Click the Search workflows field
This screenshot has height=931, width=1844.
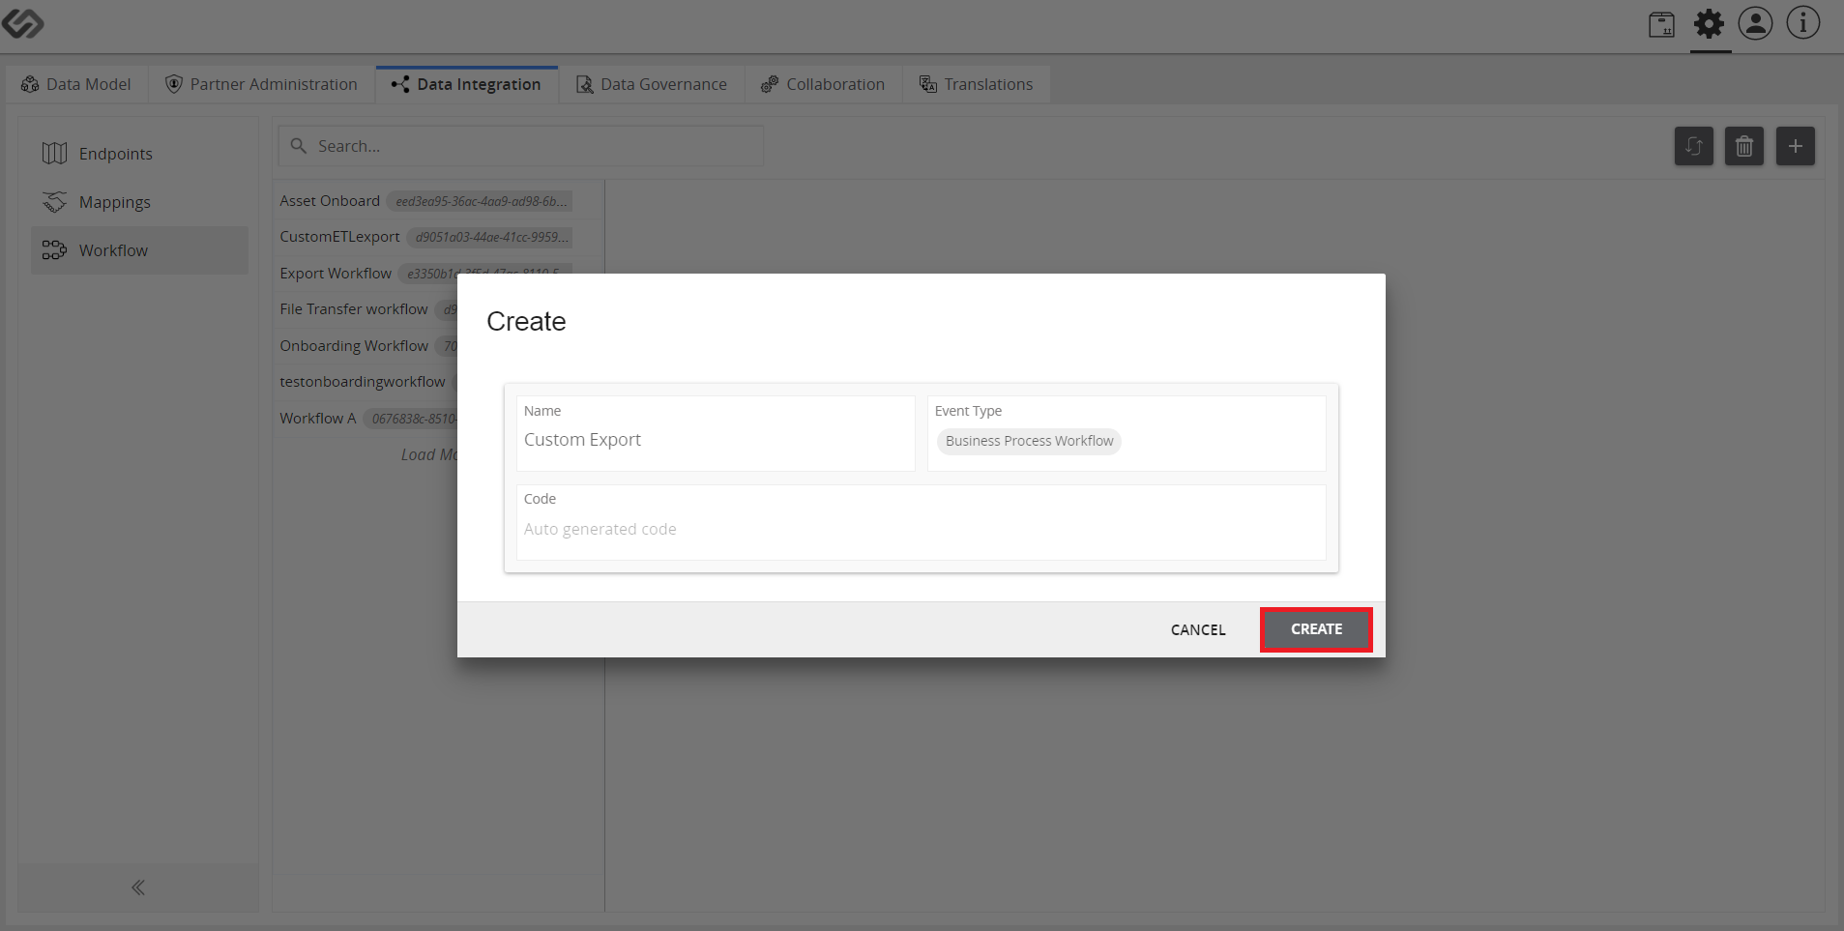(x=521, y=146)
